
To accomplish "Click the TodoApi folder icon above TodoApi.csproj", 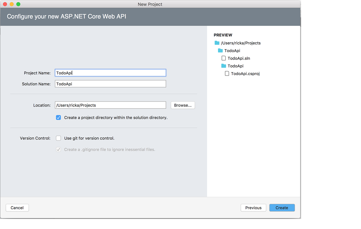I will (224, 66).
